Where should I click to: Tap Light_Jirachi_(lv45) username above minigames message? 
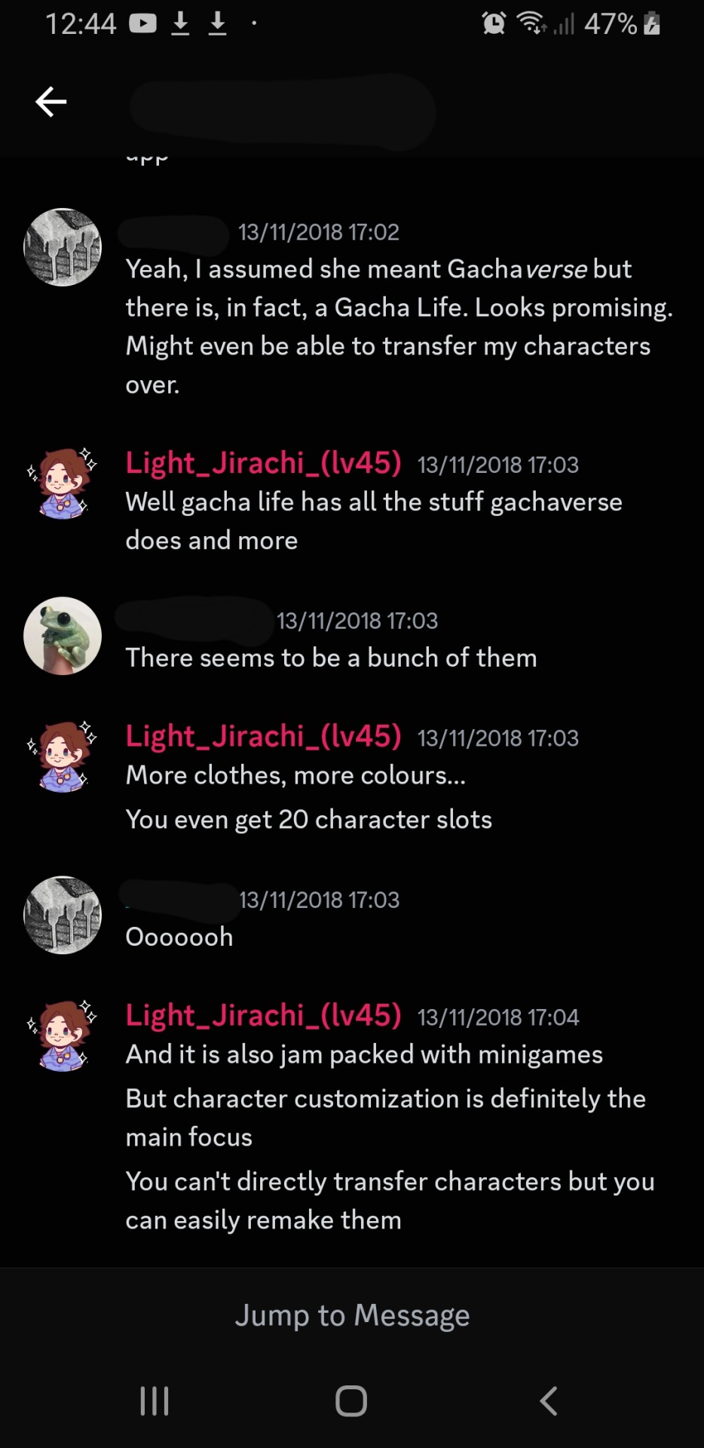tap(263, 1015)
